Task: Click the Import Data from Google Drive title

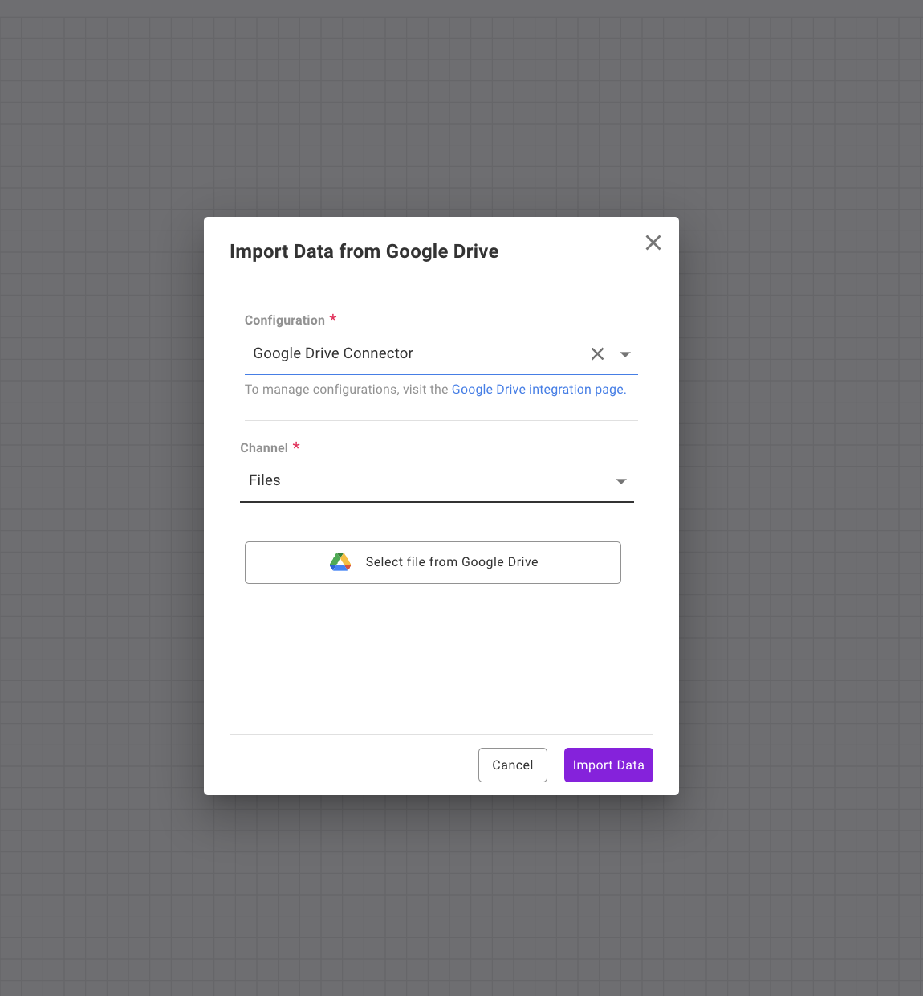Action: point(364,251)
